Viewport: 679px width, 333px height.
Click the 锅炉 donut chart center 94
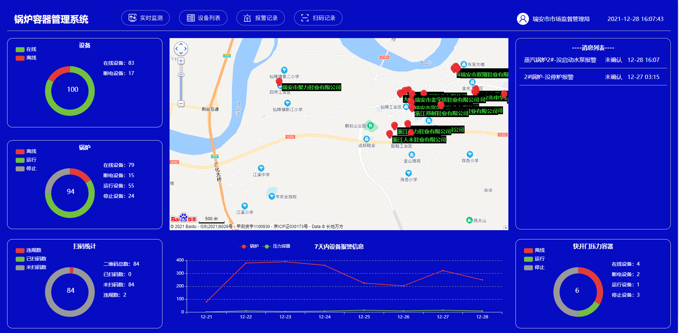[x=71, y=192]
